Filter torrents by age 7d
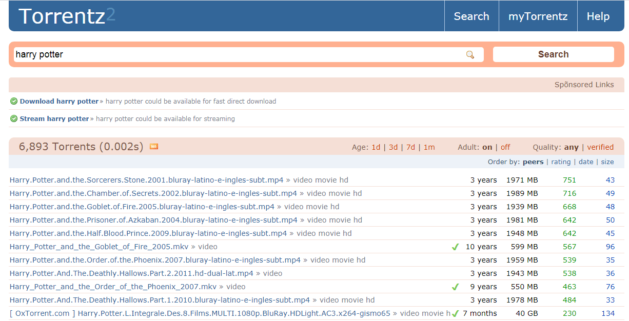Screen dimensions: 629x321 pos(410,147)
